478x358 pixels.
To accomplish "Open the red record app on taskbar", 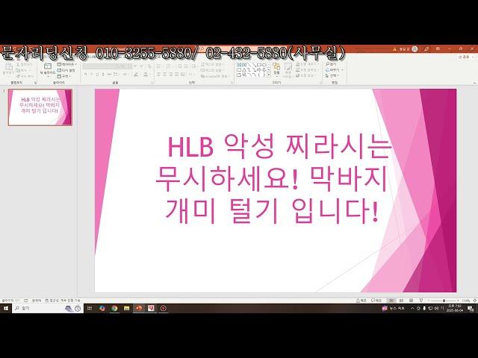I will tap(163, 308).
